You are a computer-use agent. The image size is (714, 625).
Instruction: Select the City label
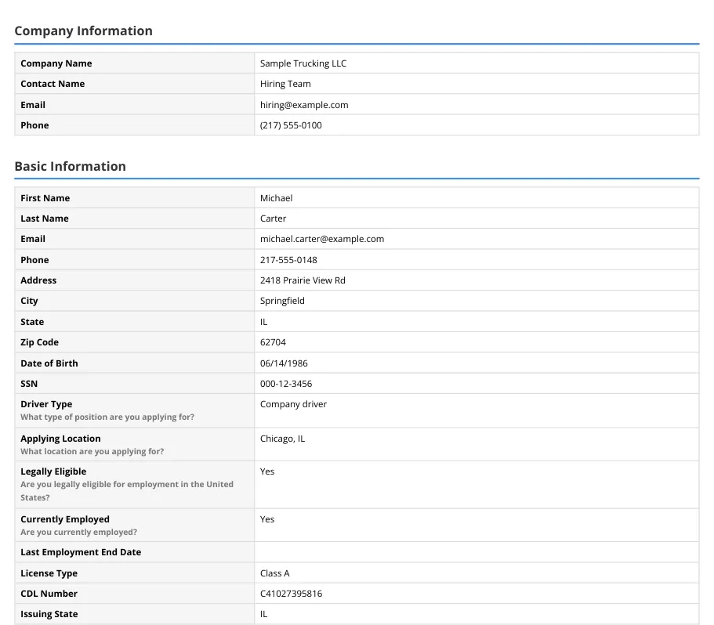point(29,301)
